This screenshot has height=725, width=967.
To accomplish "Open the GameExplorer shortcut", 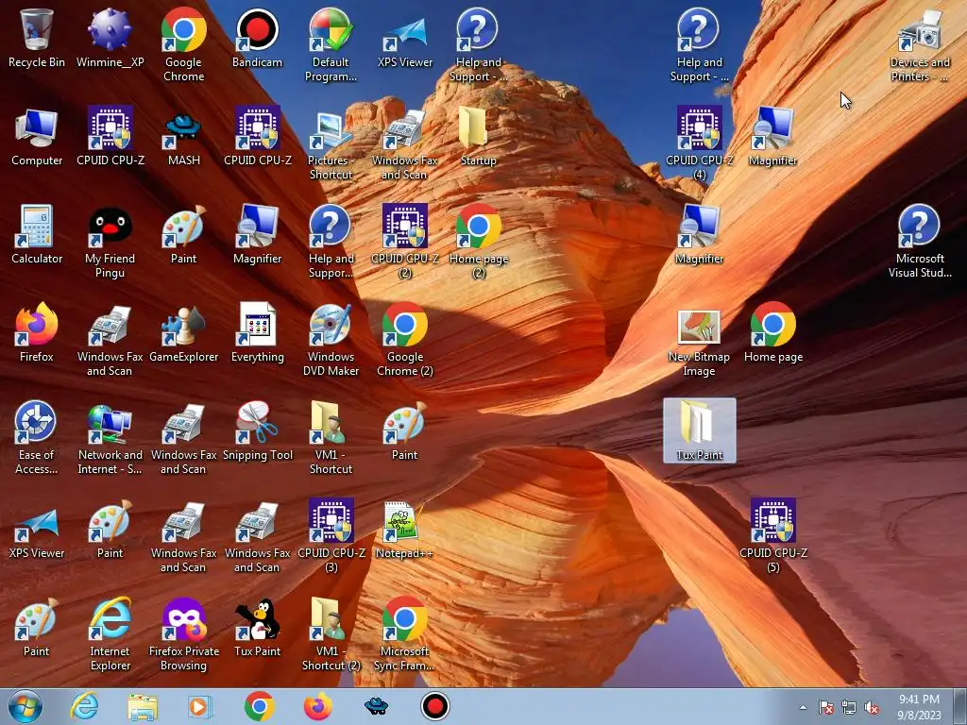I will coord(184,332).
